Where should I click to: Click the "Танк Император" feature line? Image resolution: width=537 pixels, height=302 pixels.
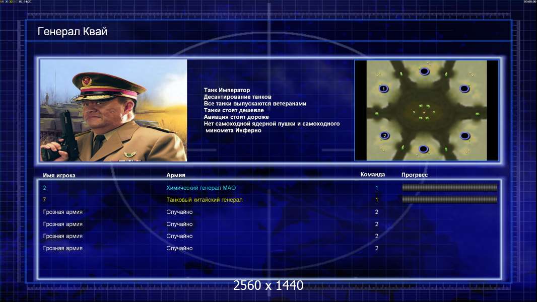click(227, 90)
